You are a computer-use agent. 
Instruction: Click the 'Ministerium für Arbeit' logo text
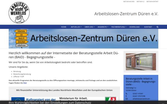tap(73, 98)
